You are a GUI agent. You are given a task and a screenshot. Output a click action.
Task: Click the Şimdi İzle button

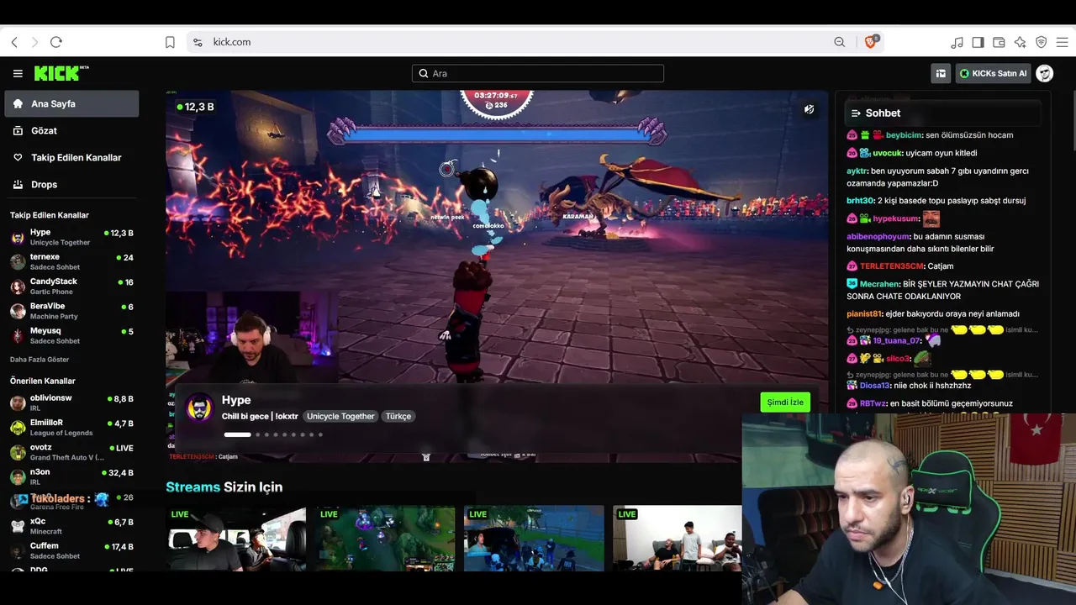(785, 402)
